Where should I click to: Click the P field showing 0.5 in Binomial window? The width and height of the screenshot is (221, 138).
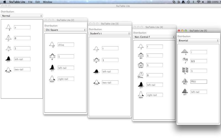tap(199, 61)
